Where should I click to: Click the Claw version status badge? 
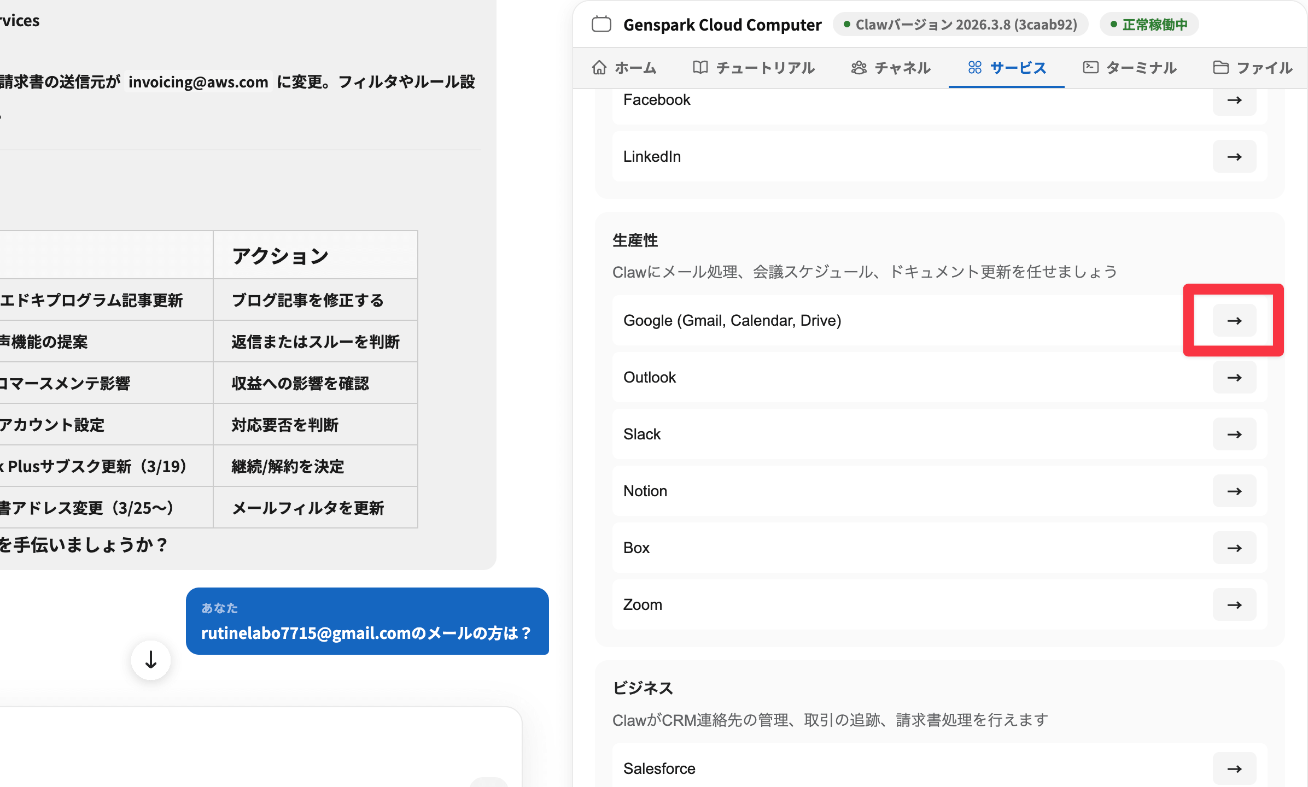(960, 25)
